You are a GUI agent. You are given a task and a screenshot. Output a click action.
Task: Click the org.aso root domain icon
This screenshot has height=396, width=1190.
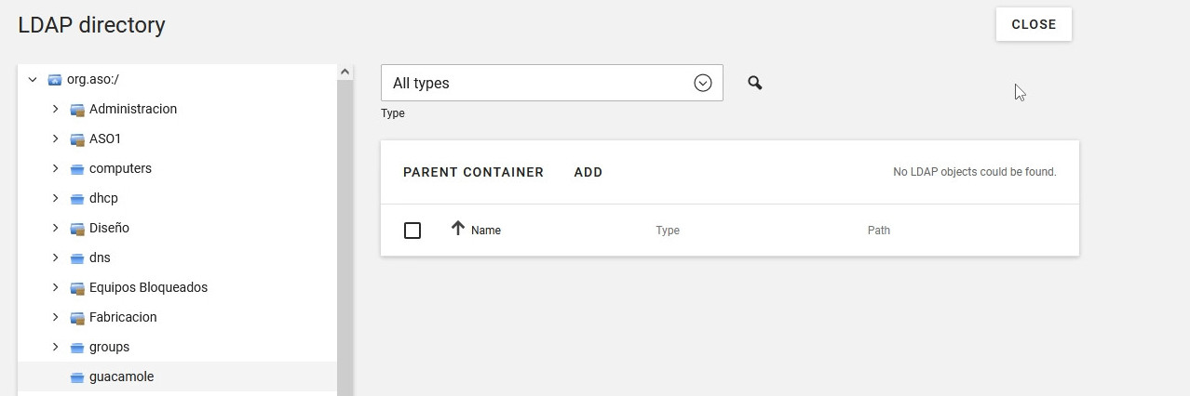55,80
